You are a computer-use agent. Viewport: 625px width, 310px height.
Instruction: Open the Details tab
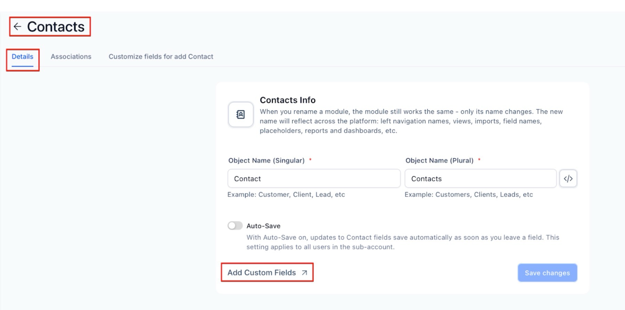point(23,57)
